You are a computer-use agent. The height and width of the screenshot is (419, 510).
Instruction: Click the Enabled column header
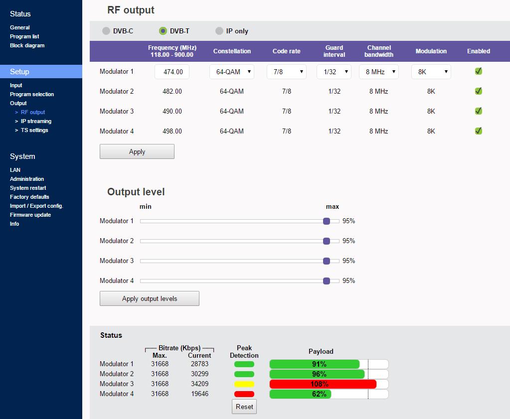479,51
